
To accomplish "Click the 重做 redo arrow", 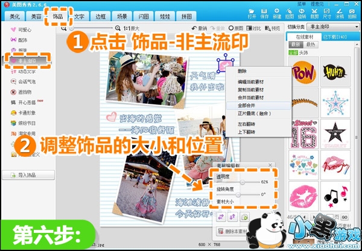I will tap(217, 28).
